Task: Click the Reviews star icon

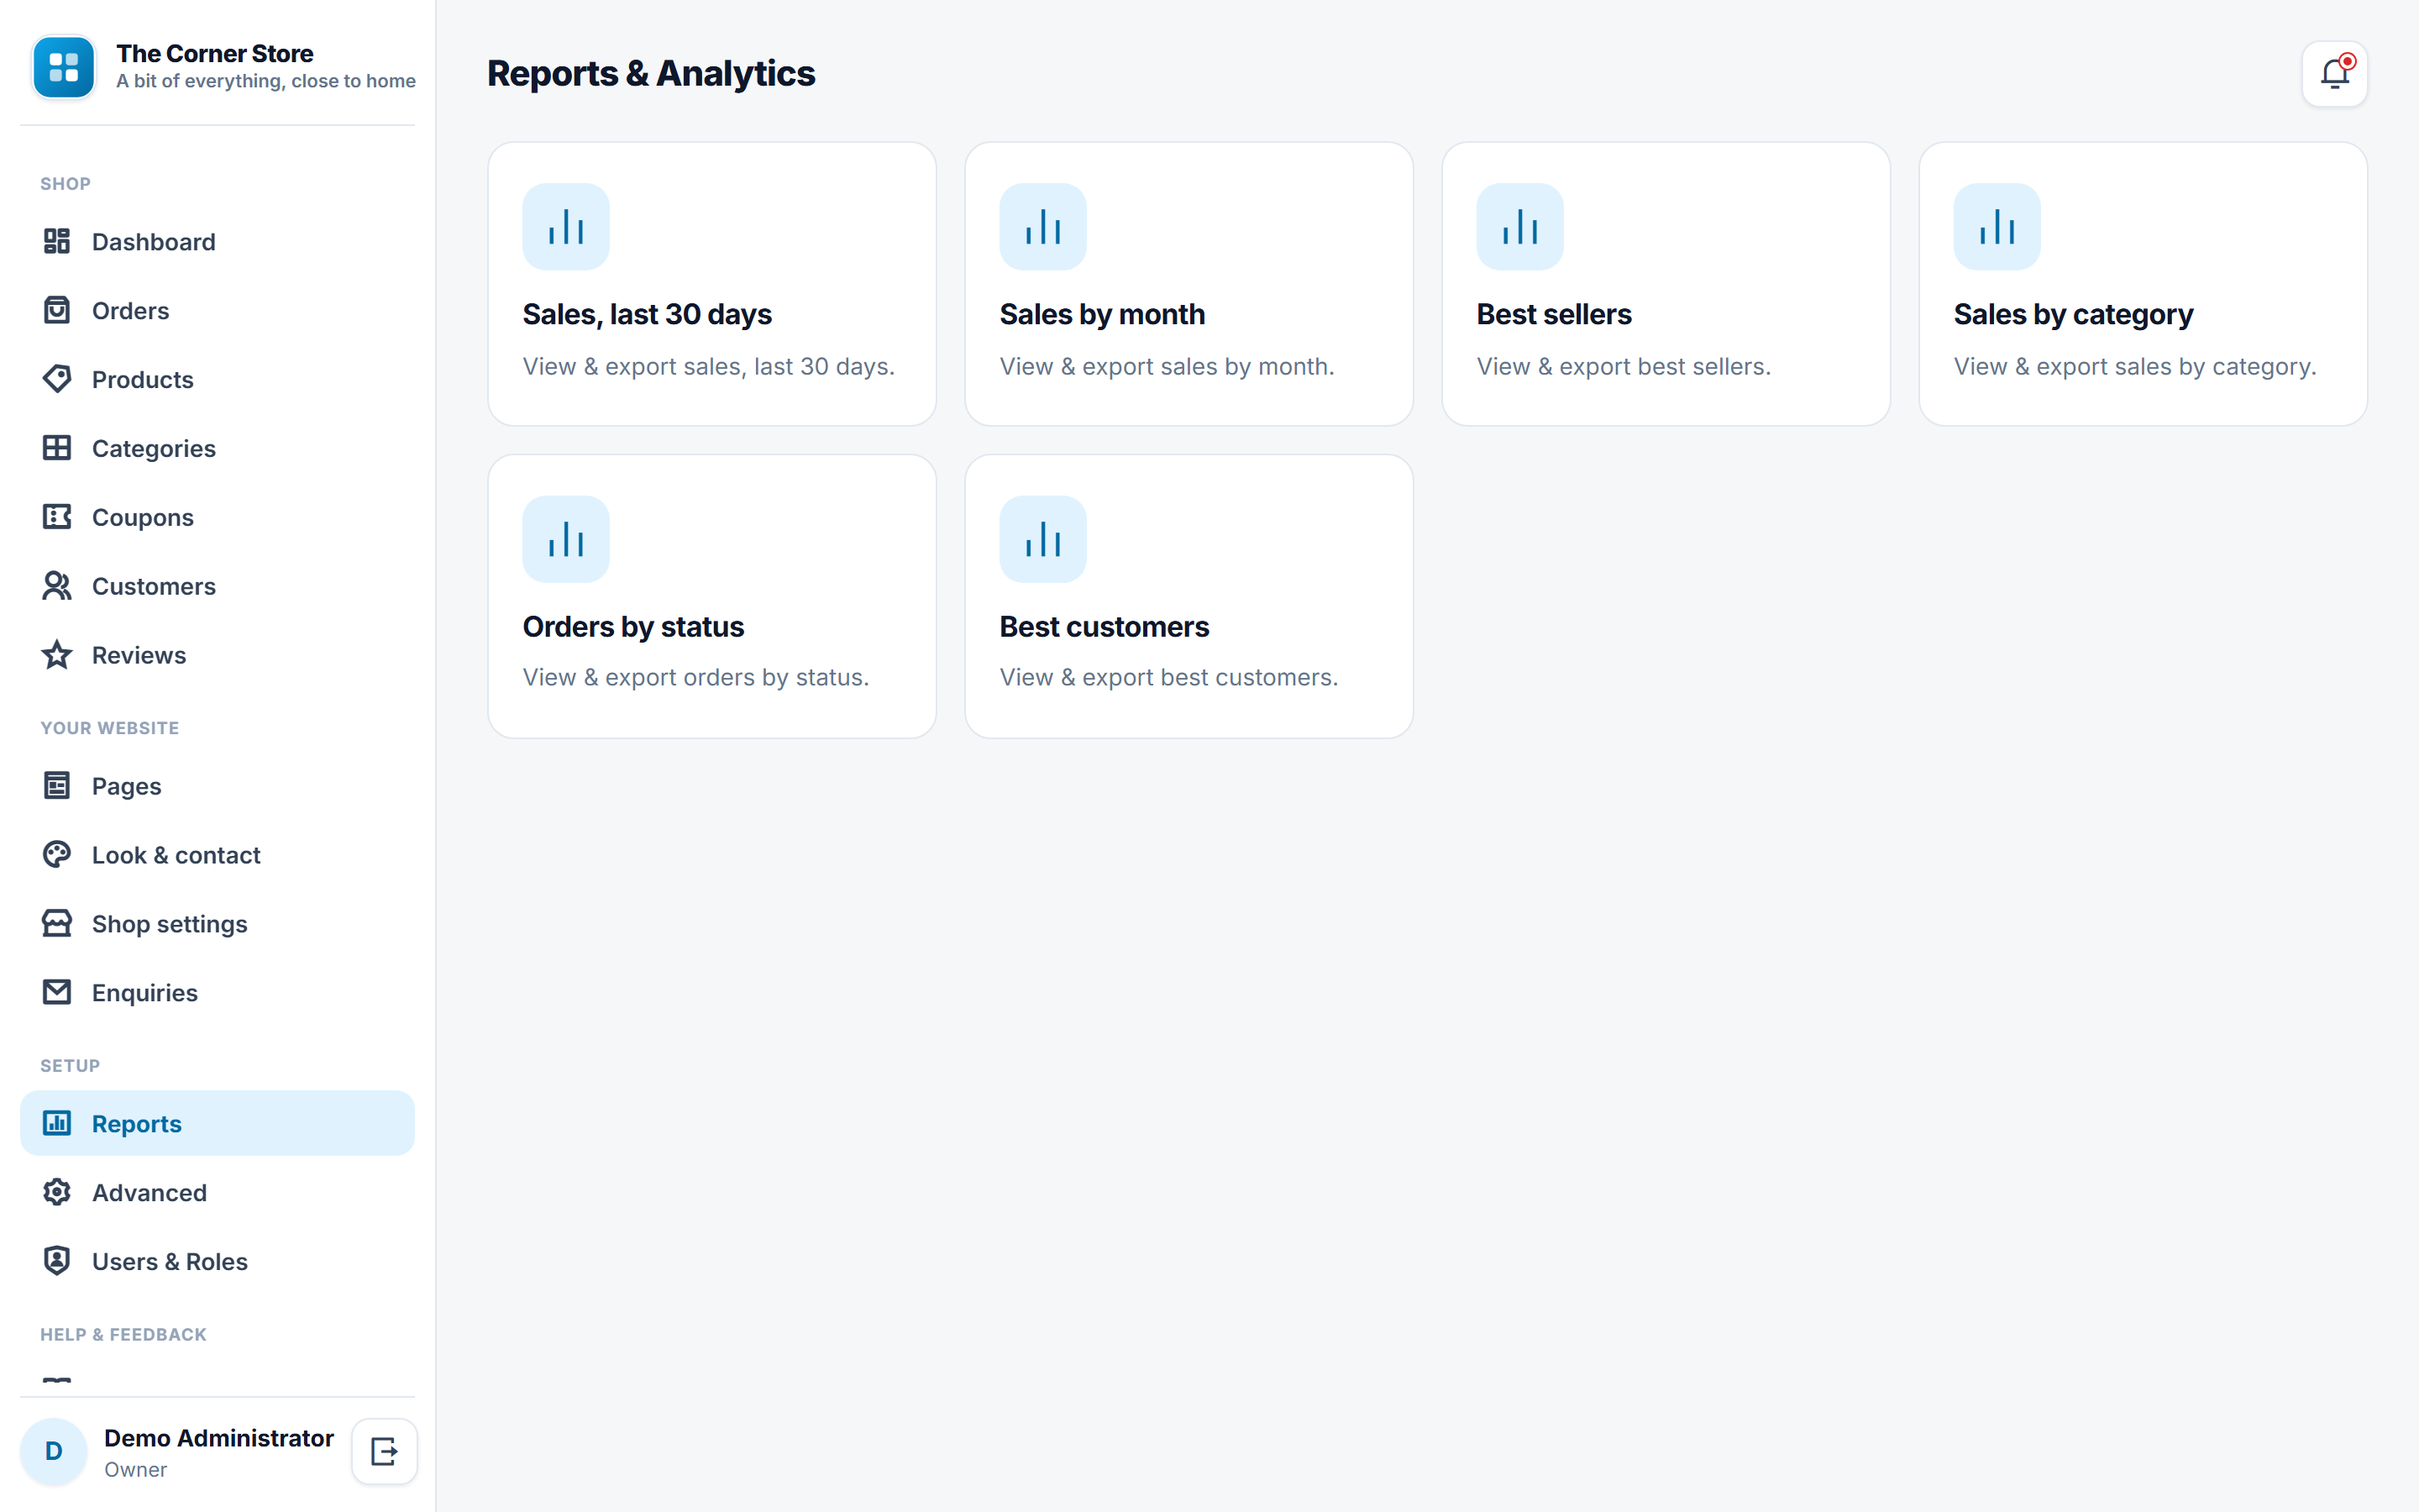Action: coord(57,655)
